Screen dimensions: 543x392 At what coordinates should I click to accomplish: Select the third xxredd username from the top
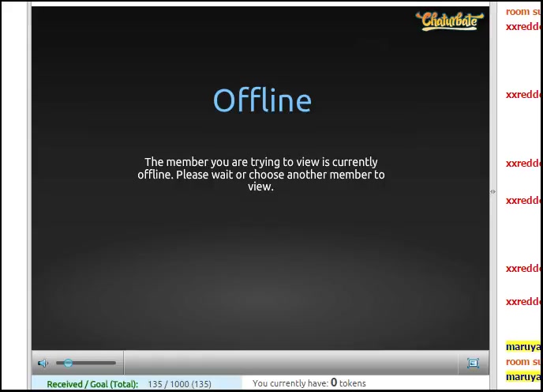coord(523,164)
